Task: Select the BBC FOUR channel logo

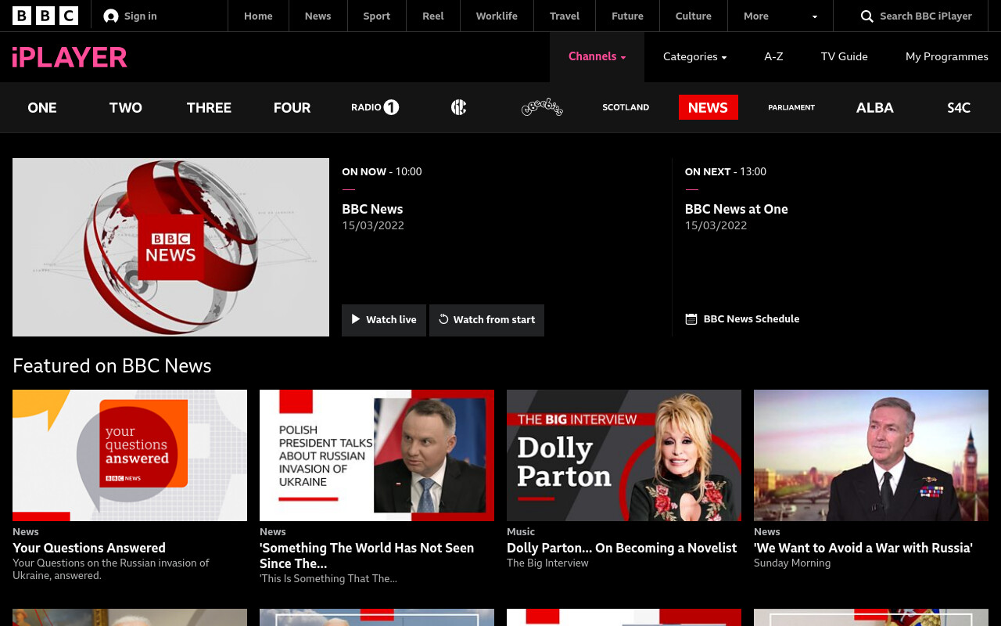Action: point(292,107)
